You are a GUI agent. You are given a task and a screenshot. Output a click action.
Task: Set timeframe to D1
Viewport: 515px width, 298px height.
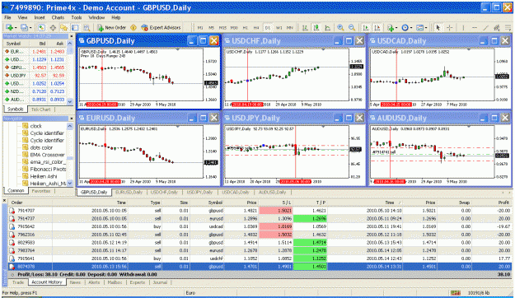click(267, 28)
